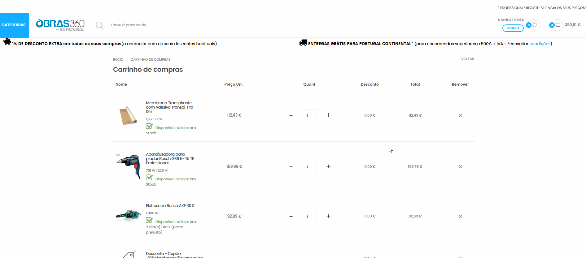
Task: Open the condições link
Action: (x=540, y=44)
